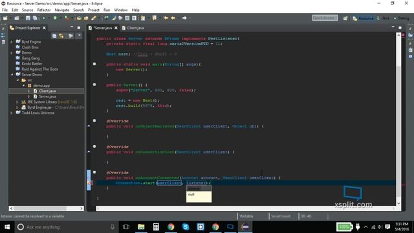Collapse the Server Demo project

click(12, 74)
